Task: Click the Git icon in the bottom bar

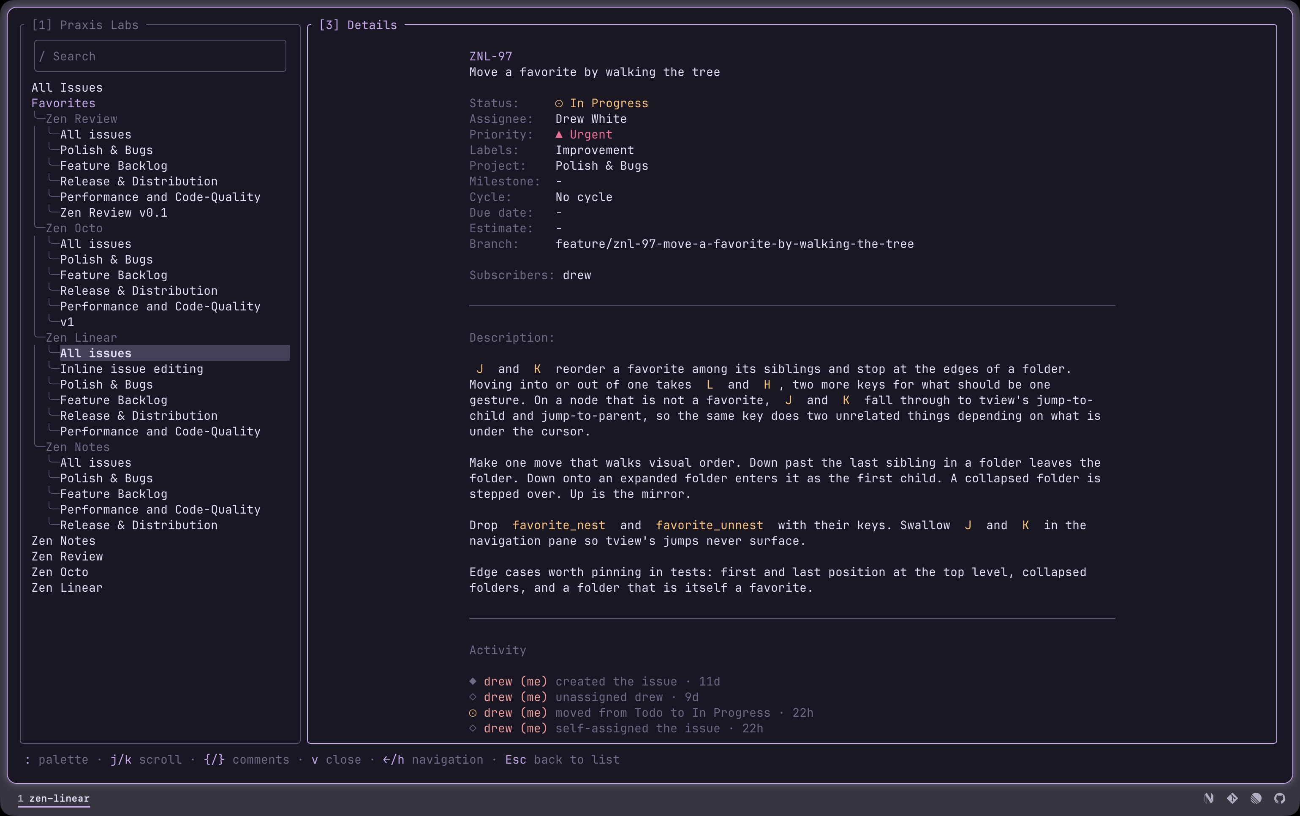Action: tap(1232, 798)
